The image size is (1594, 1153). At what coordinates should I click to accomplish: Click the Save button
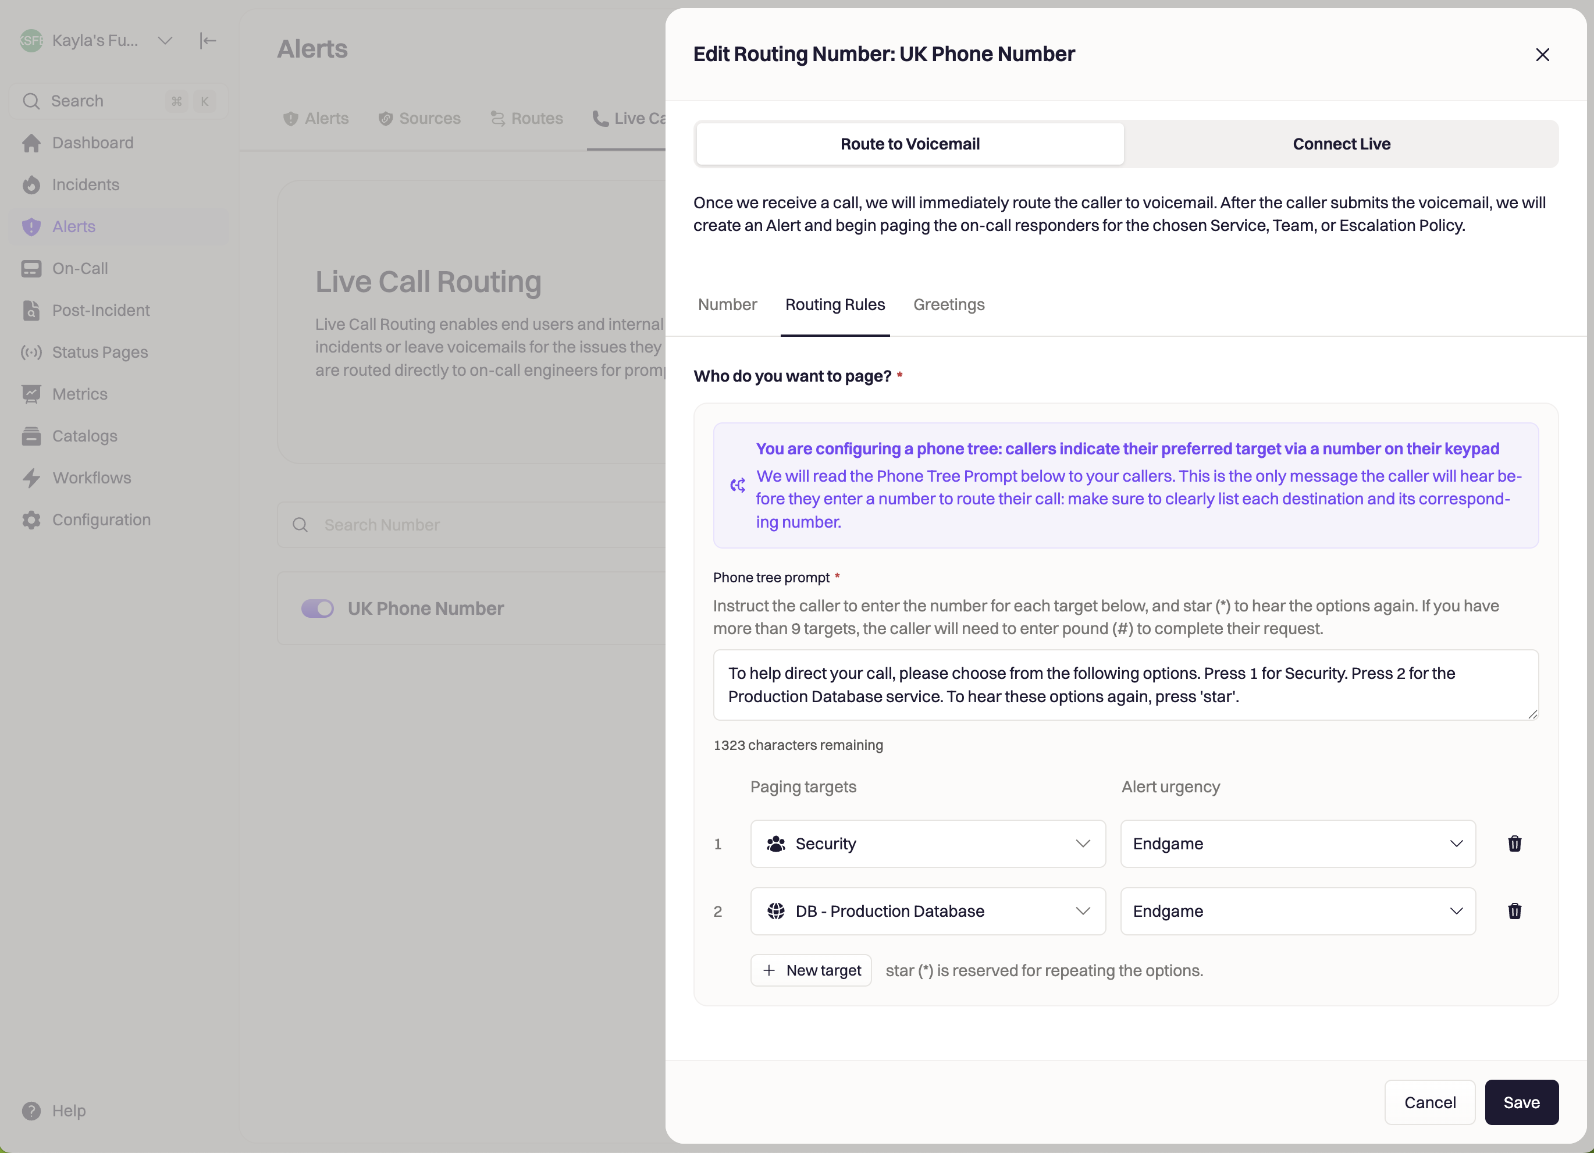(1521, 1102)
